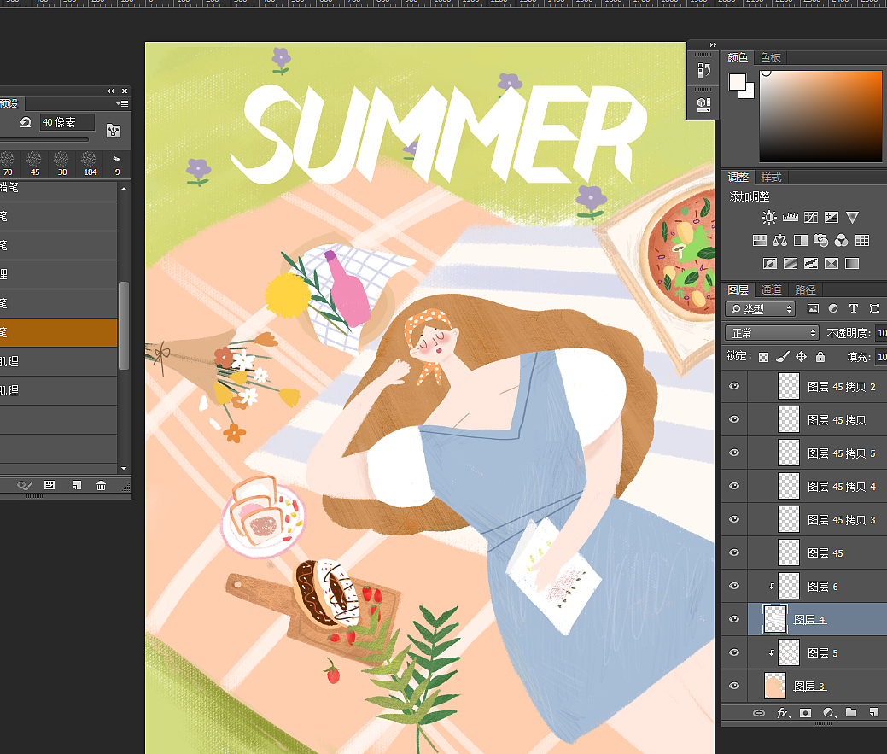887x754 pixels.
Task: Add a Gradient Map adjustment
Action: pos(852,264)
